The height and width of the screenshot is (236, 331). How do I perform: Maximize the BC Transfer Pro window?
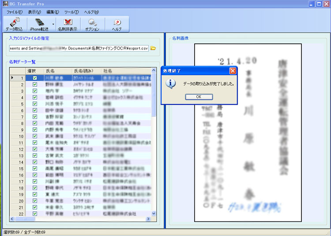coord(319,4)
